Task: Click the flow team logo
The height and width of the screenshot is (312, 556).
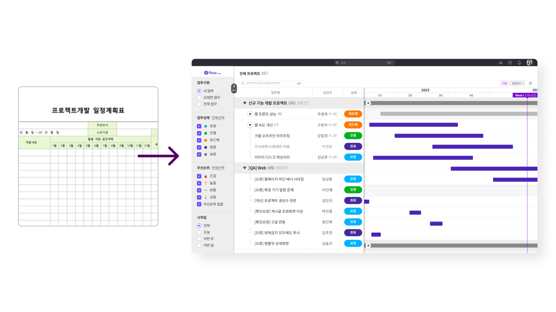Action: pos(213,73)
